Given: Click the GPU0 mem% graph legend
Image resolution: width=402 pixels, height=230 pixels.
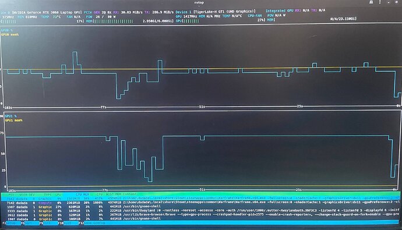Looking at the screenshot, I should [10, 34].
